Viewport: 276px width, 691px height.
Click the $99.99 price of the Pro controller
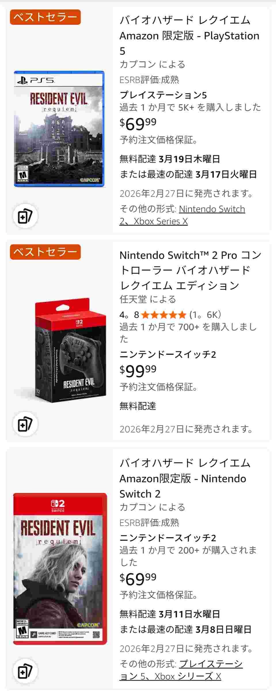[x=138, y=371]
